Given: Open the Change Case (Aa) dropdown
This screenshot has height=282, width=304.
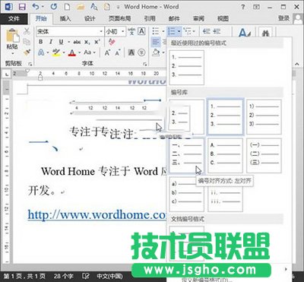Looking at the screenshot, I should [x=90, y=52].
